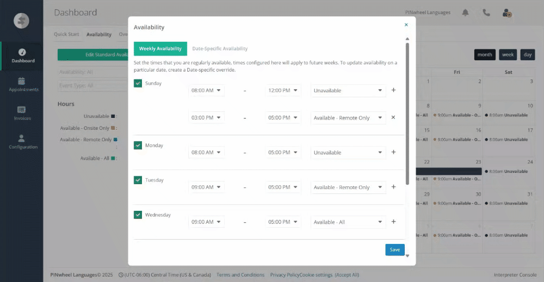Image resolution: width=544 pixels, height=282 pixels.
Task: Click the Unavailable legend color swatch
Action: pos(113,116)
